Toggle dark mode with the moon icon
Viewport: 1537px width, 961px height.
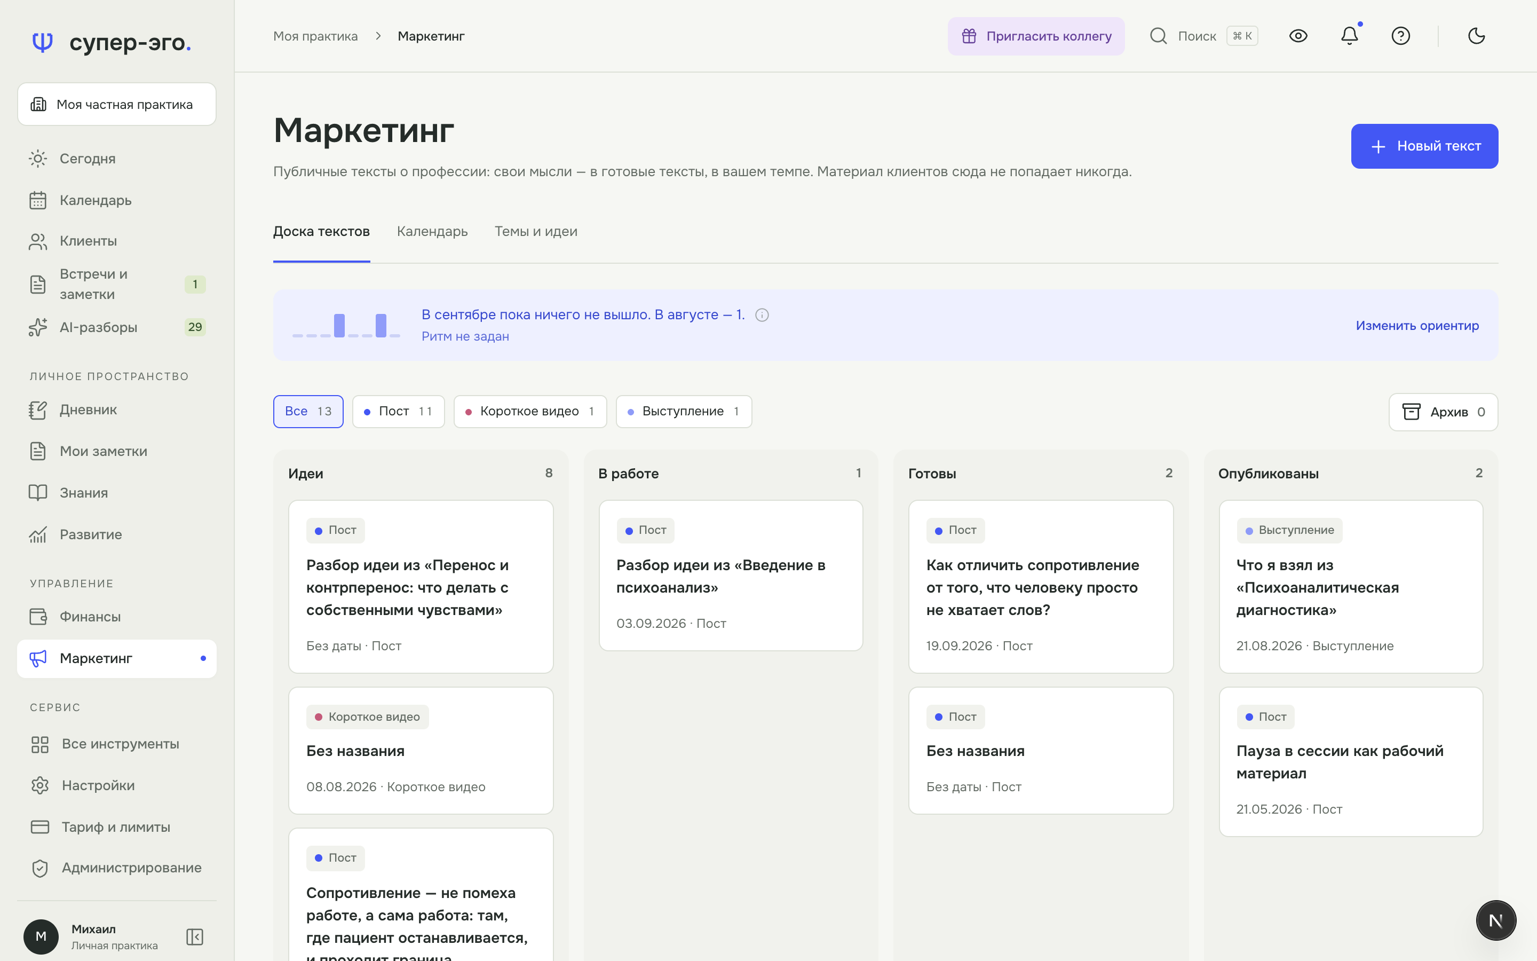[x=1476, y=36]
